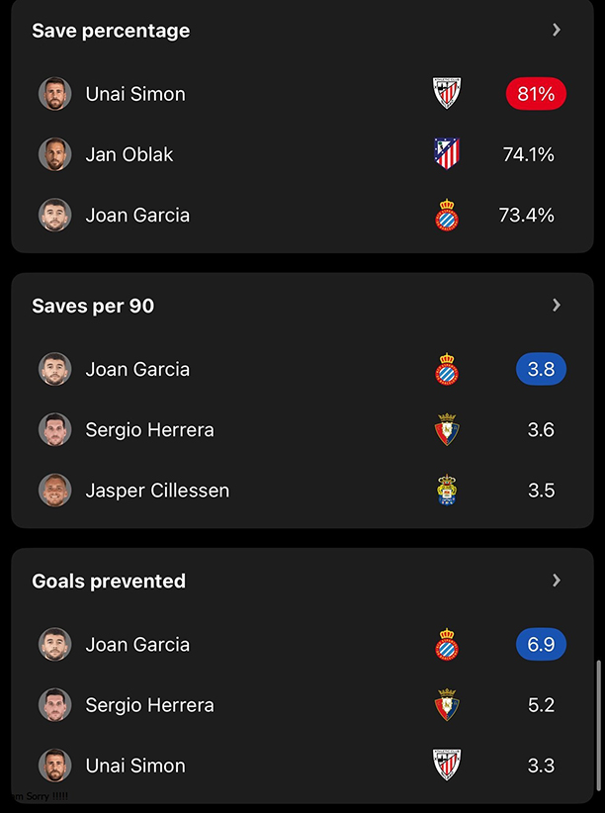Expand the Saves per 90 chevron
This screenshot has height=813, width=605.
[557, 305]
